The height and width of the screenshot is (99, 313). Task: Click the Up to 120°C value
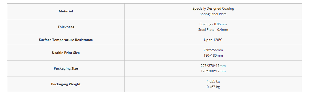pos(213,40)
